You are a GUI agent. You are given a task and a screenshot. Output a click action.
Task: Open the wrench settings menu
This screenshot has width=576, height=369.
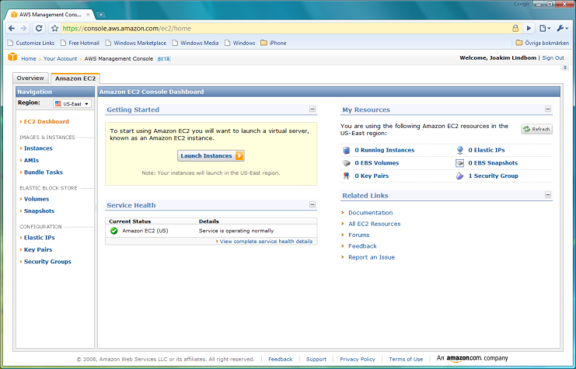click(563, 28)
